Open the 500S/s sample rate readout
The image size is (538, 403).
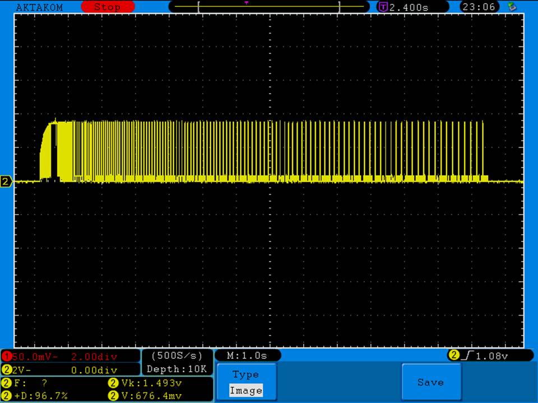[x=177, y=356]
